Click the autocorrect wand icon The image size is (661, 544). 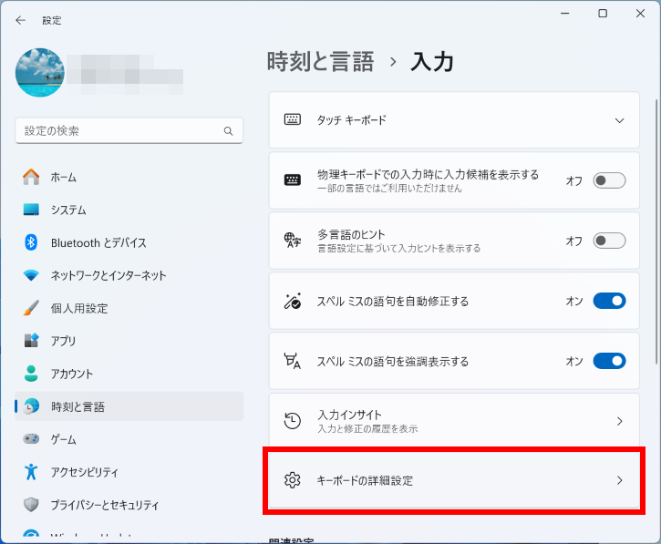pyautogui.click(x=292, y=301)
